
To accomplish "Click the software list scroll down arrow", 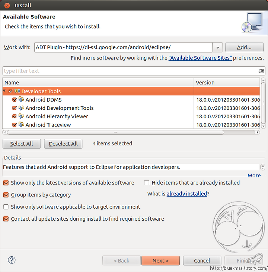I will point(263,126).
